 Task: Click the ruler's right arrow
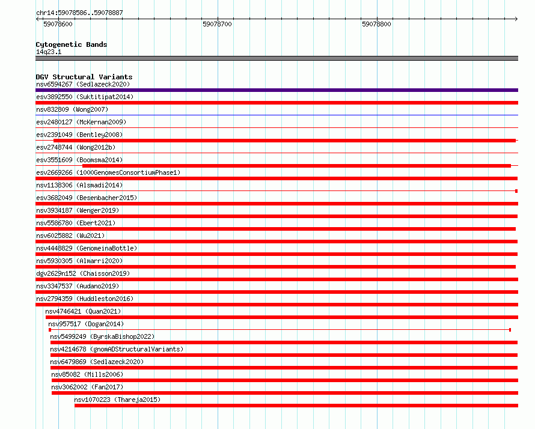point(516,19)
